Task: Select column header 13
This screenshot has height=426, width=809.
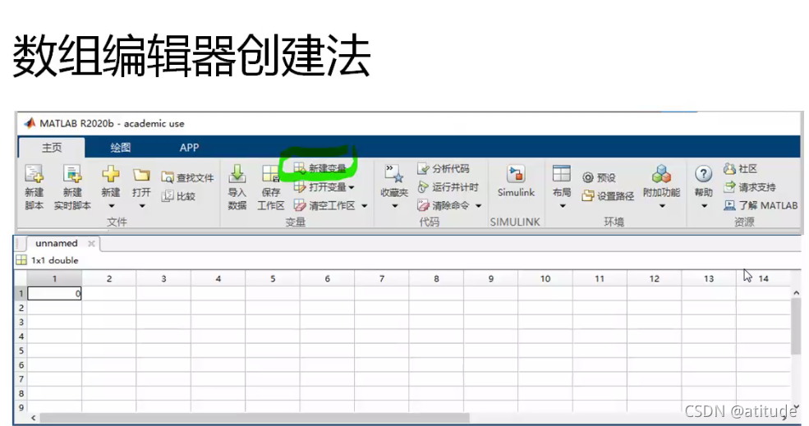Action: point(709,278)
